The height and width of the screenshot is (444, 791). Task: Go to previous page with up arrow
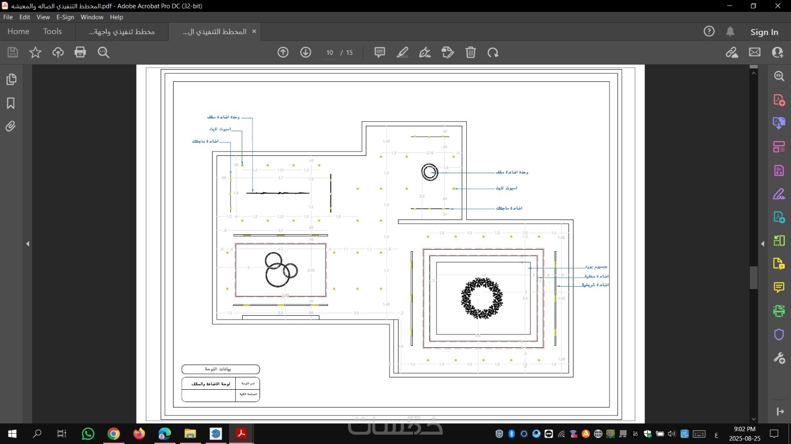(283, 52)
